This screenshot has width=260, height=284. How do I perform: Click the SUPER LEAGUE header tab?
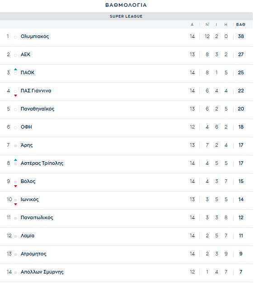(126, 16)
